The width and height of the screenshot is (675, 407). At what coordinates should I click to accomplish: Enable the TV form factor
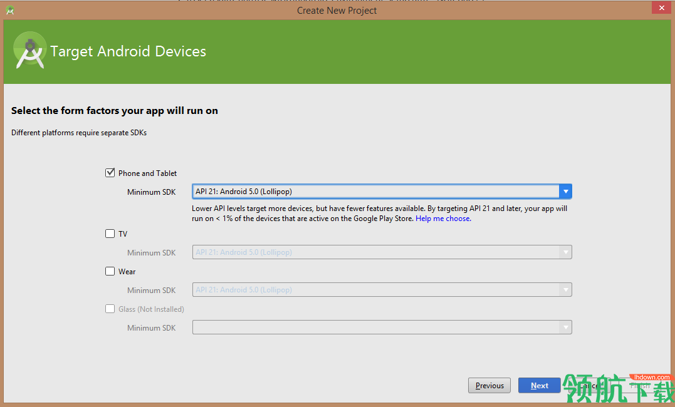(110, 234)
